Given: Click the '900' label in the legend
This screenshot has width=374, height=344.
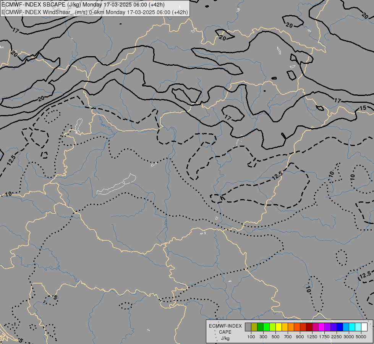Looking at the screenshot, I should point(300,337).
